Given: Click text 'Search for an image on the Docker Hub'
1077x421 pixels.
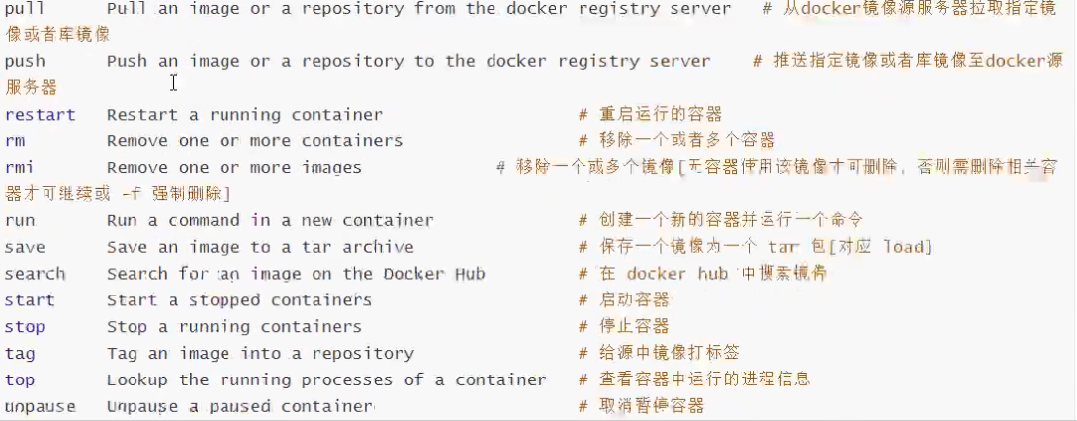Looking at the screenshot, I should (x=296, y=274).
